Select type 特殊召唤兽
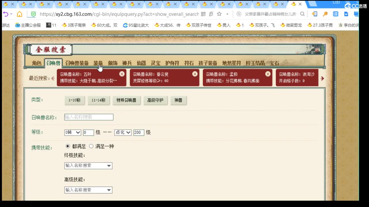The height and width of the screenshot is (207, 369). [126, 100]
